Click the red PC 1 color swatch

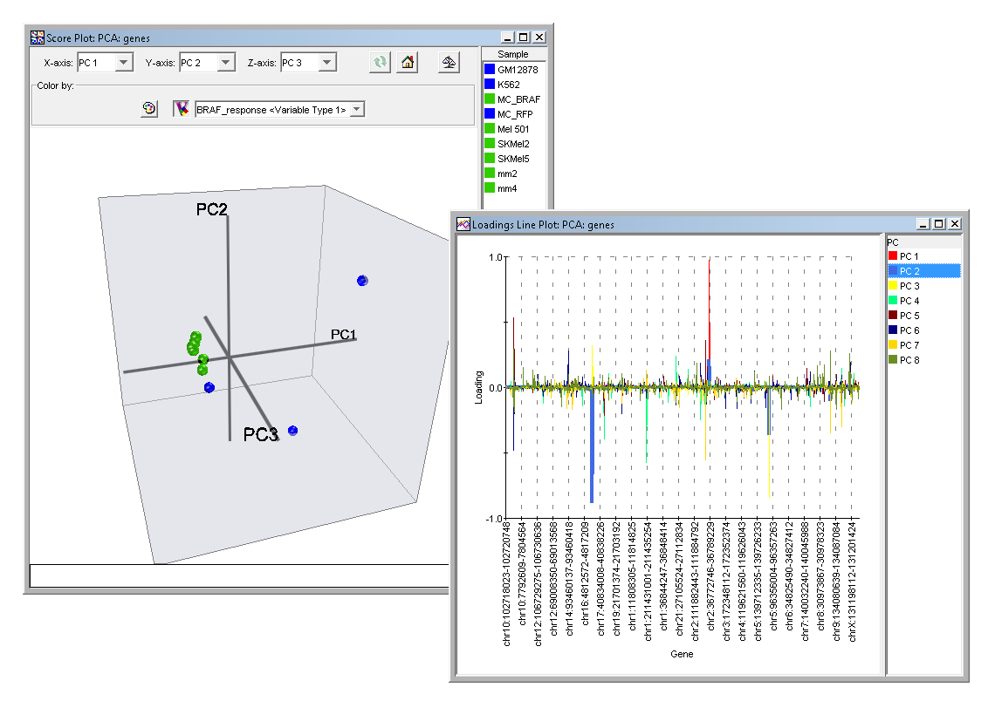892,256
